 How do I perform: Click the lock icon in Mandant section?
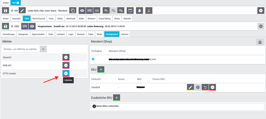tap(260, 42)
